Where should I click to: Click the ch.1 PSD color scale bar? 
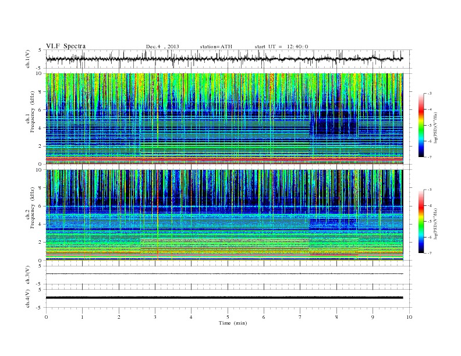[421, 126]
